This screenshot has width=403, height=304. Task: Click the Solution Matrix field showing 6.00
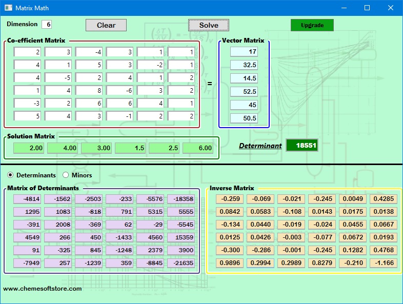(197, 148)
